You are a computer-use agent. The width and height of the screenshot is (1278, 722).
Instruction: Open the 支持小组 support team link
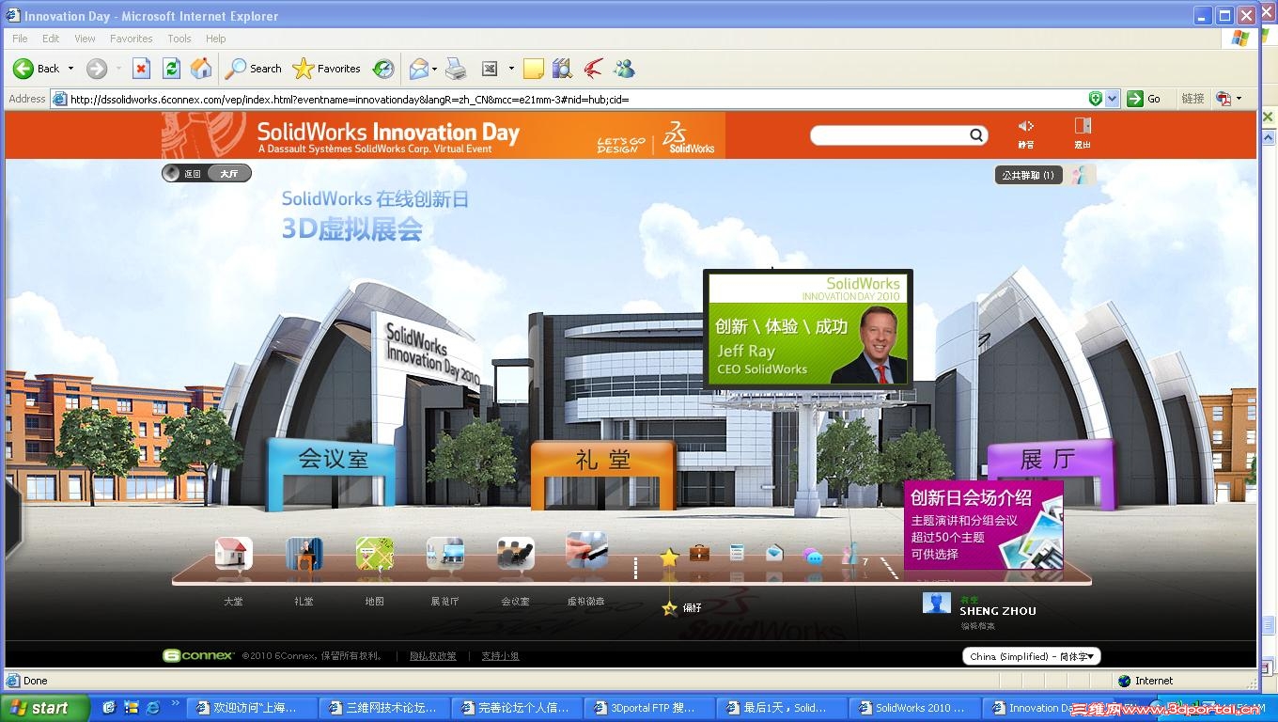[x=500, y=656]
